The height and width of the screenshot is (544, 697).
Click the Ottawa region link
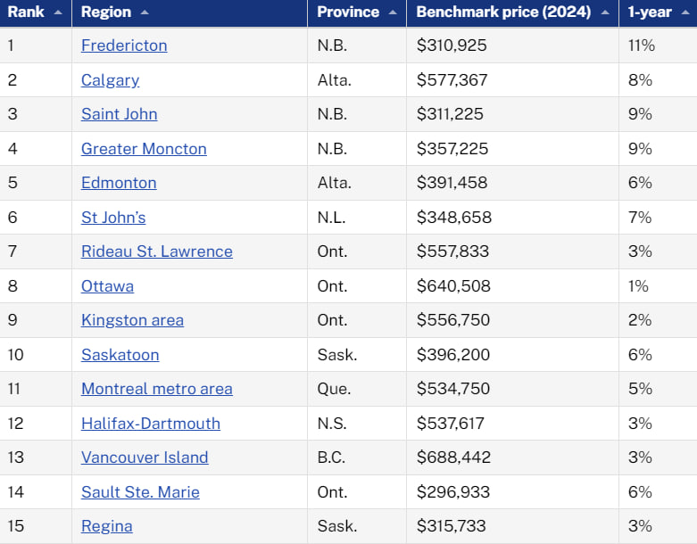[107, 286]
